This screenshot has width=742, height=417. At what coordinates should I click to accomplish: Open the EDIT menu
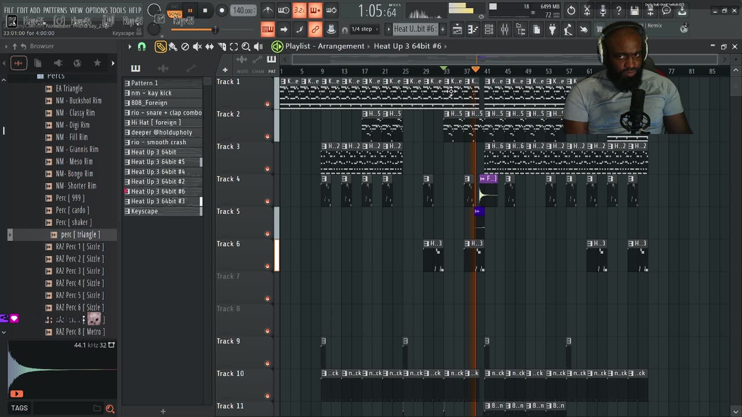[x=22, y=10]
